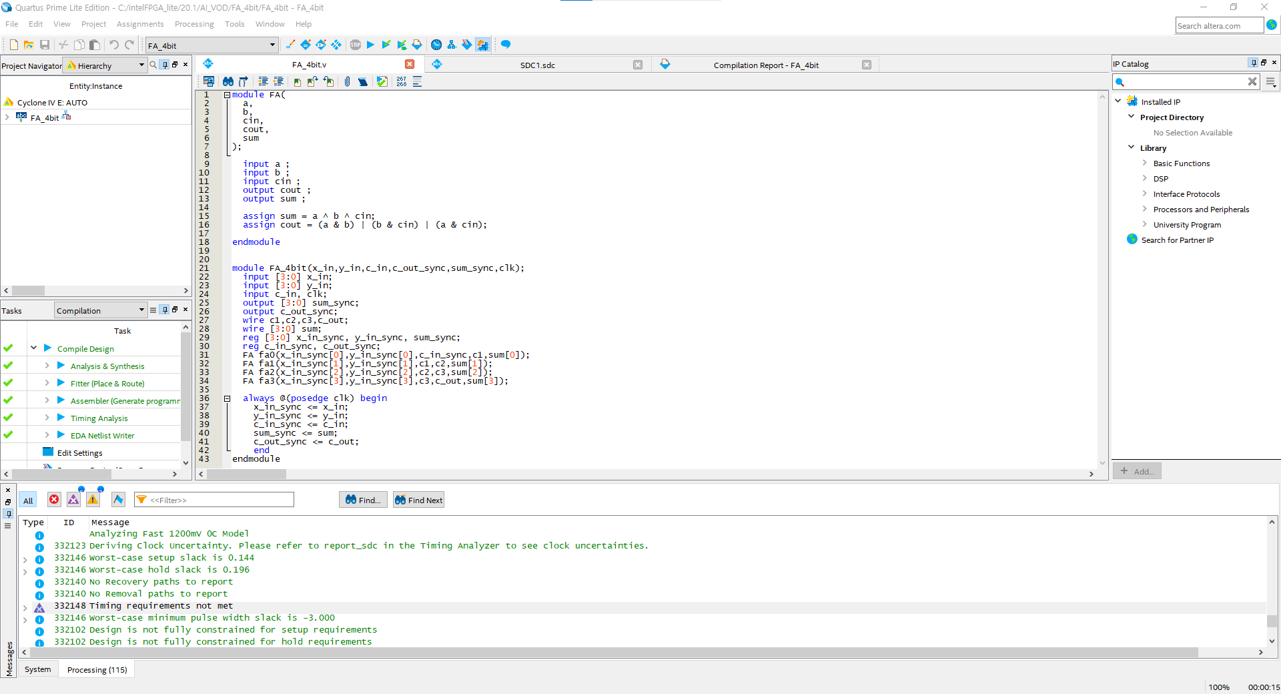Click the Messages panel vertical scrollbar thumb
This screenshot has height=694, width=1281.
tap(1272, 621)
